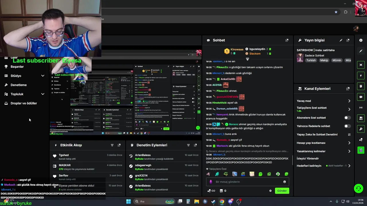Image resolution: width=367 pixels, height=206 pixels.
Task: Select the Turkish tag
Action: [x=311, y=60]
